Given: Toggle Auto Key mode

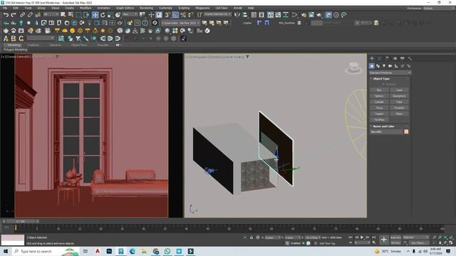Looking at the screenshot, I should coord(395,238).
